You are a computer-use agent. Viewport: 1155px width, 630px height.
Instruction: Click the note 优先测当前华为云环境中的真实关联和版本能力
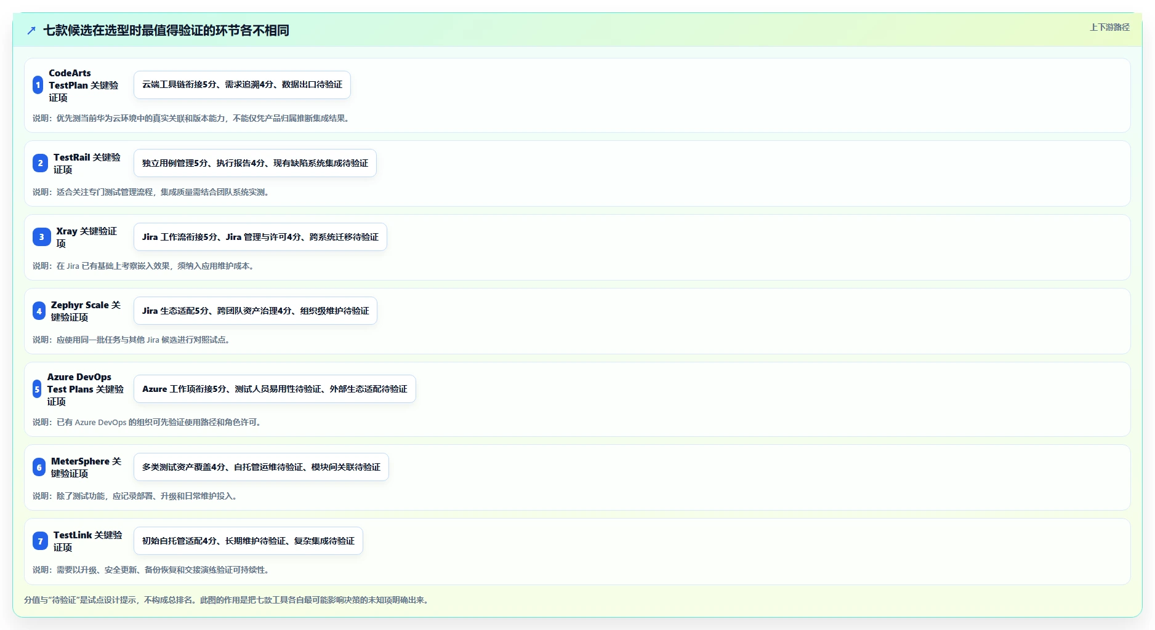point(193,118)
